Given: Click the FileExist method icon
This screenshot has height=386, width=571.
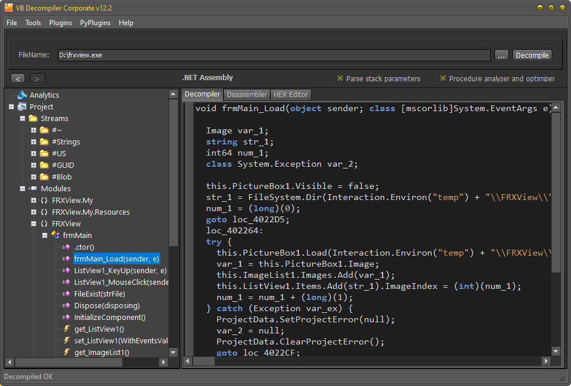Looking at the screenshot, I should click(x=66, y=294).
